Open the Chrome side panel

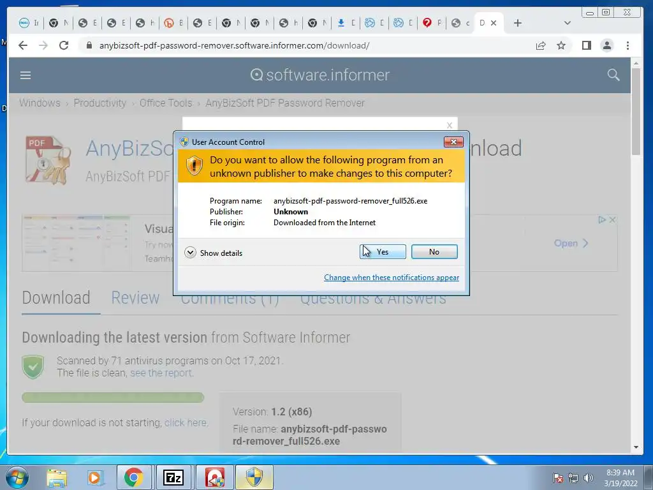[587, 45]
